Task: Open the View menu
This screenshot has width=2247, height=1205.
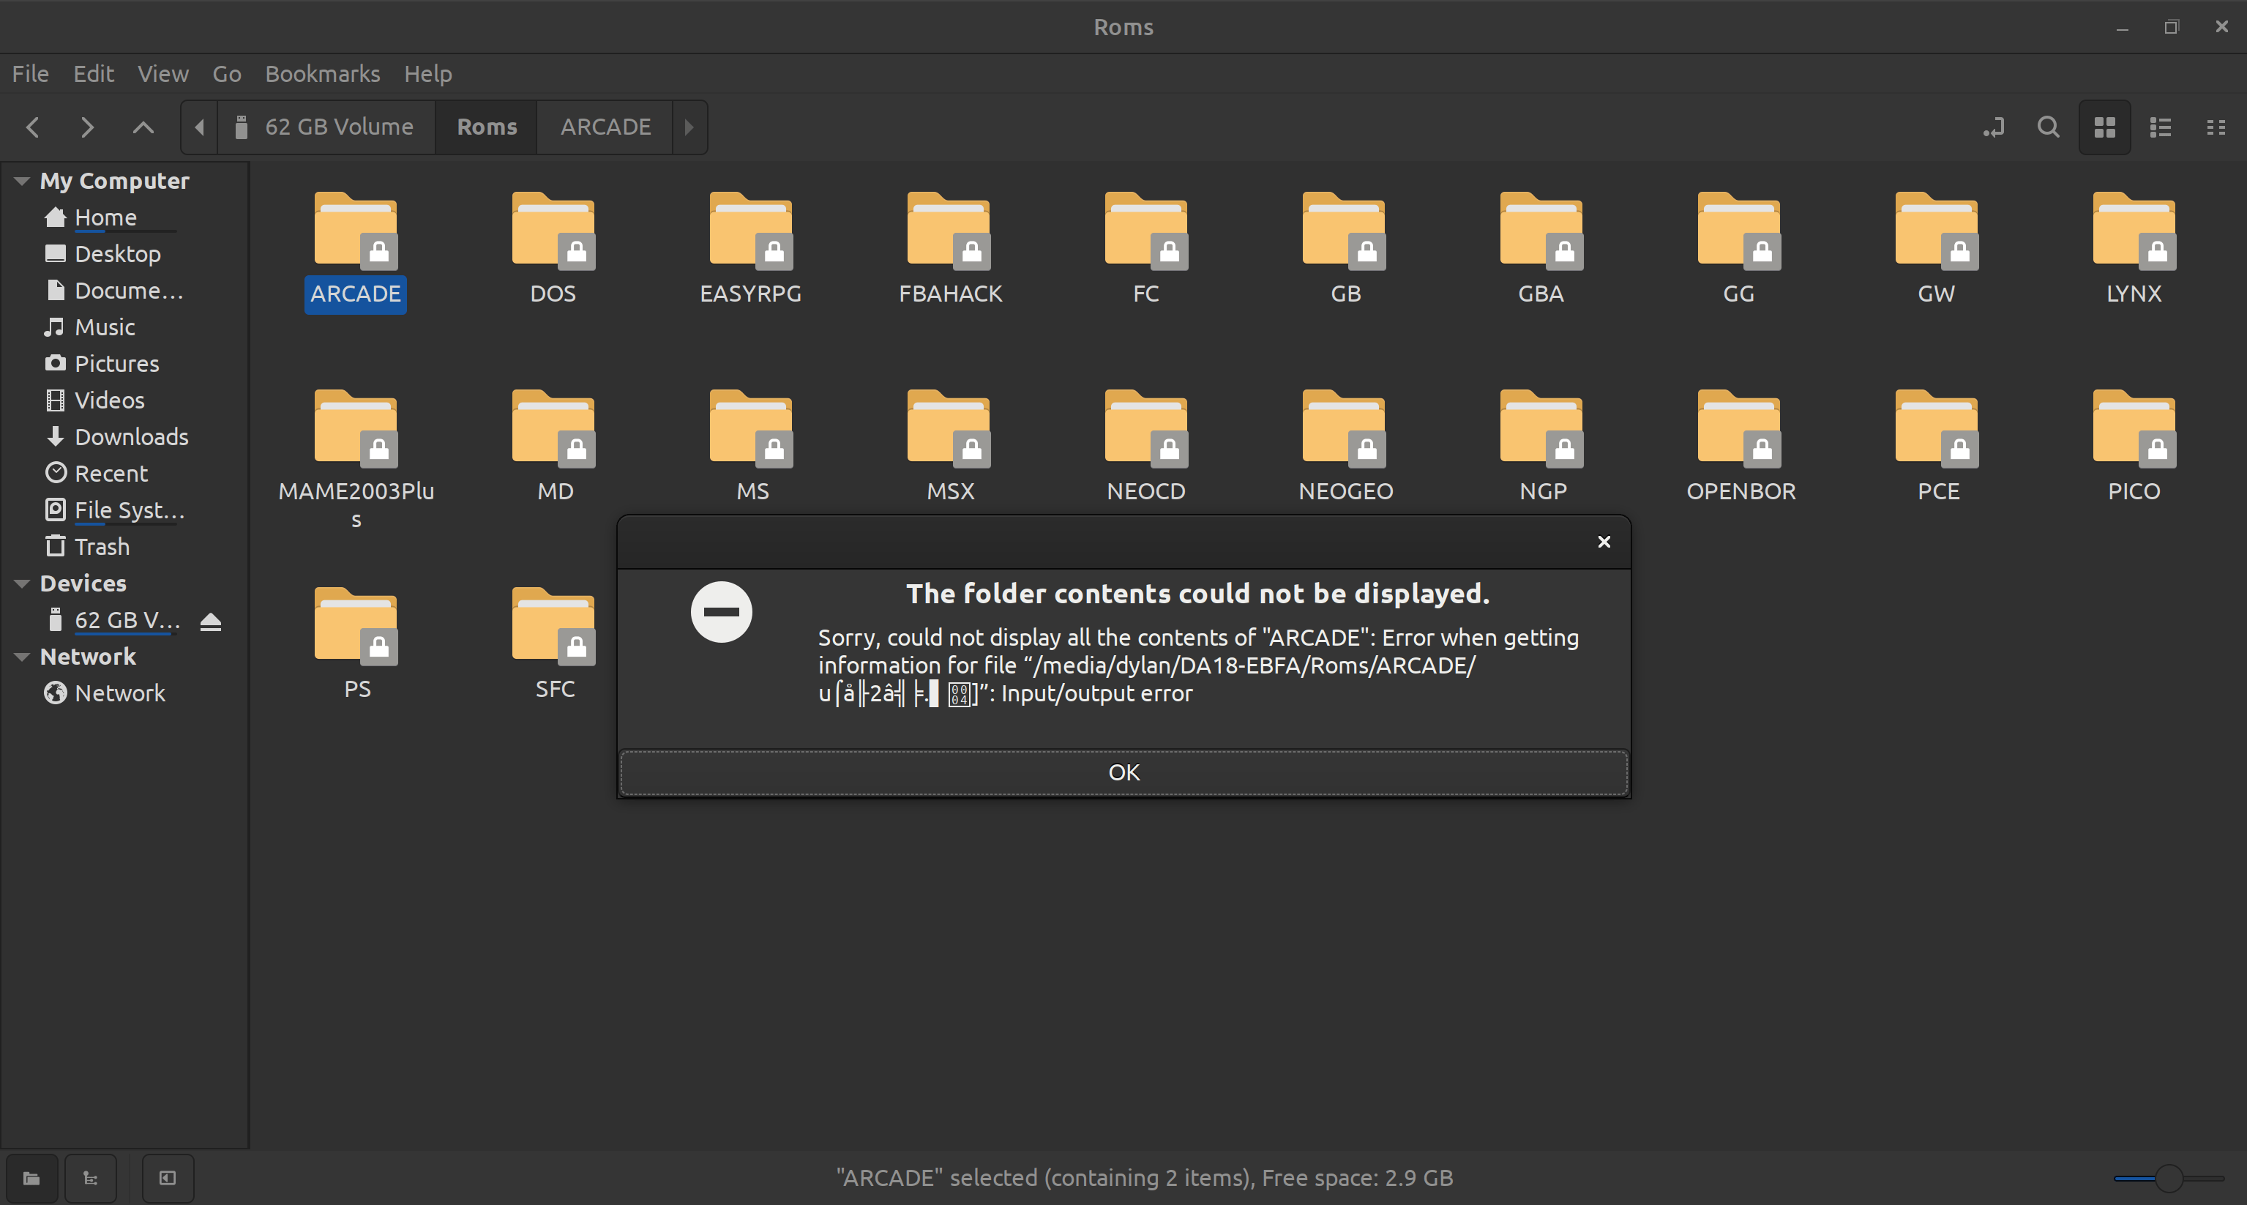Action: pyautogui.click(x=162, y=74)
